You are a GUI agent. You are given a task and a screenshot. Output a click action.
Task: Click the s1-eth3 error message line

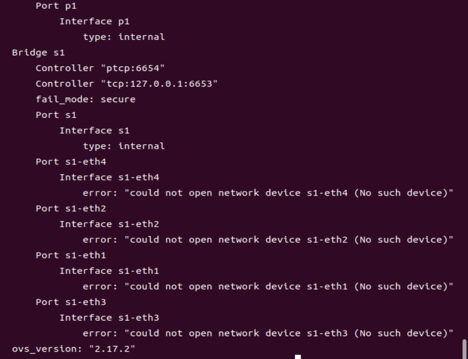point(268,333)
